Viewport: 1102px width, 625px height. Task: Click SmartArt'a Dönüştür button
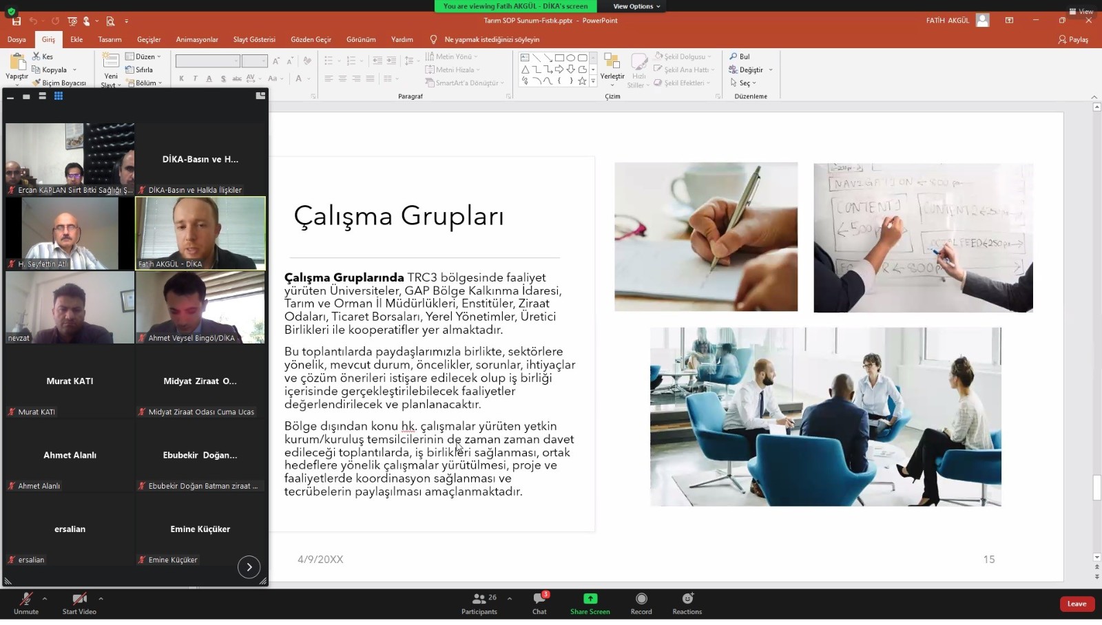click(x=465, y=83)
